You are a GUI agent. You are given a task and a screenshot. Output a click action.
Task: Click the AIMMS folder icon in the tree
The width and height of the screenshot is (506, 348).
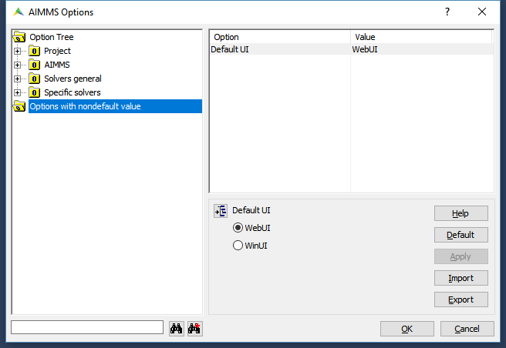[x=34, y=65]
